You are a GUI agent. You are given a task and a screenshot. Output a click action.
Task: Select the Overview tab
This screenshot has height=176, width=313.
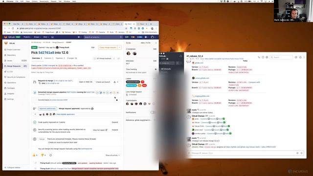pyautogui.click(x=37, y=58)
